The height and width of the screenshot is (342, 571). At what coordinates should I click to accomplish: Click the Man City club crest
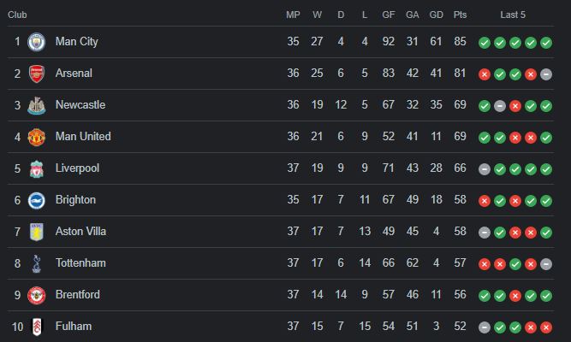point(37,42)
